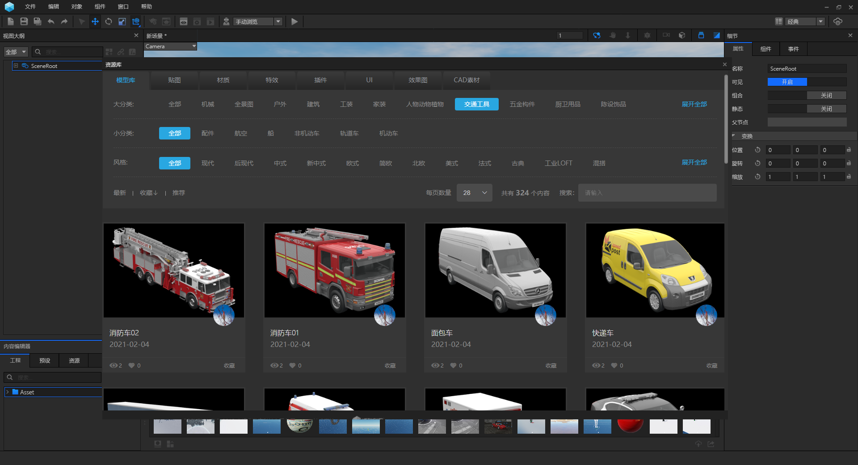Screen dimensions: 858x465
Task: Open the 编辑 menu
Action: point(54,7)
